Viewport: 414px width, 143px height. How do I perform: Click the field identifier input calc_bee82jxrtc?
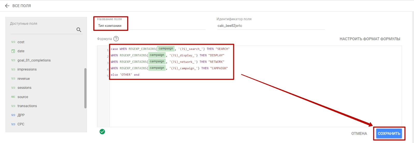(x=271, y=26)
